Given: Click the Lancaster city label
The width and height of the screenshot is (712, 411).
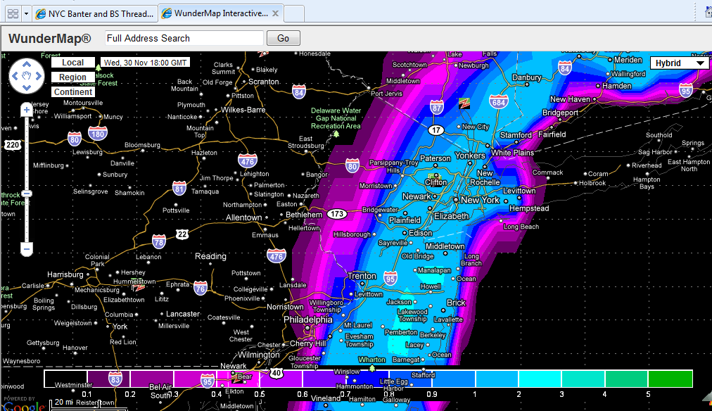Looking at the screenshot, I should 183,314.
